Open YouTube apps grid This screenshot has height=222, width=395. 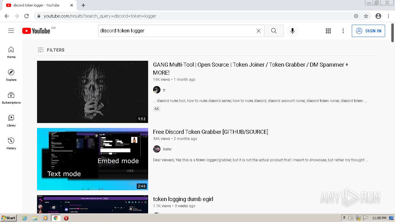(x=328, y=31)
